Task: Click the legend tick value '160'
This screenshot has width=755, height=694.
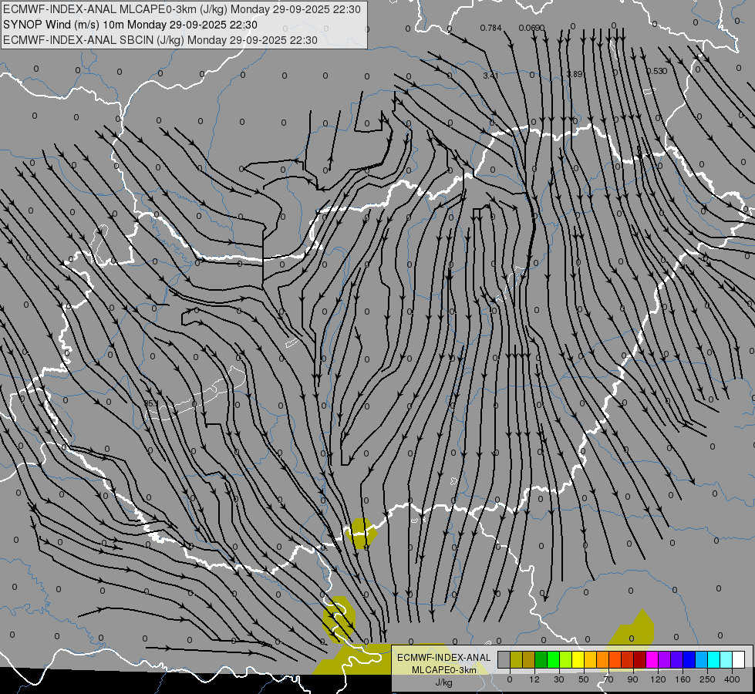Action: 683,679
